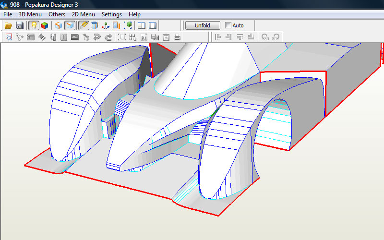Click the undo arrow icon

coord(97,37)
